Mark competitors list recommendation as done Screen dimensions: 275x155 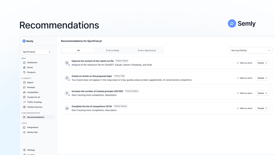(x=244, y=108)
